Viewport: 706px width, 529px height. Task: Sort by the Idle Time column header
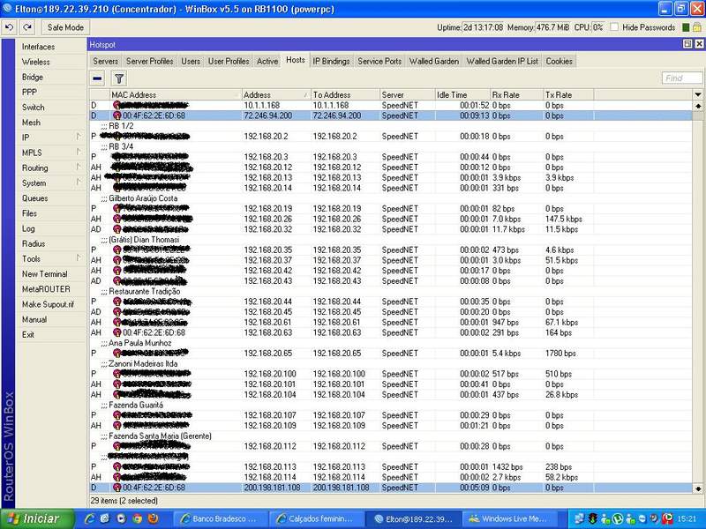coord(462,95)
